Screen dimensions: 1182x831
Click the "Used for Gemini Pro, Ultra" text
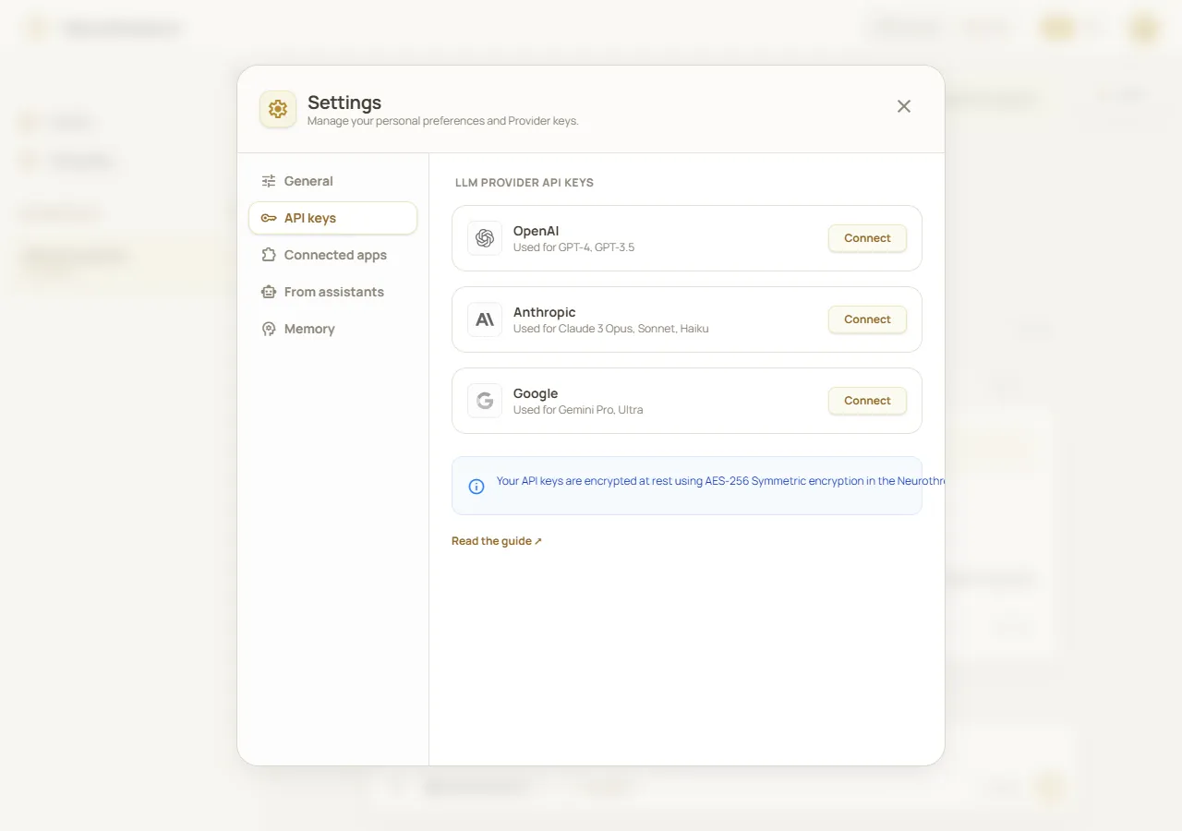coord(578,410)
